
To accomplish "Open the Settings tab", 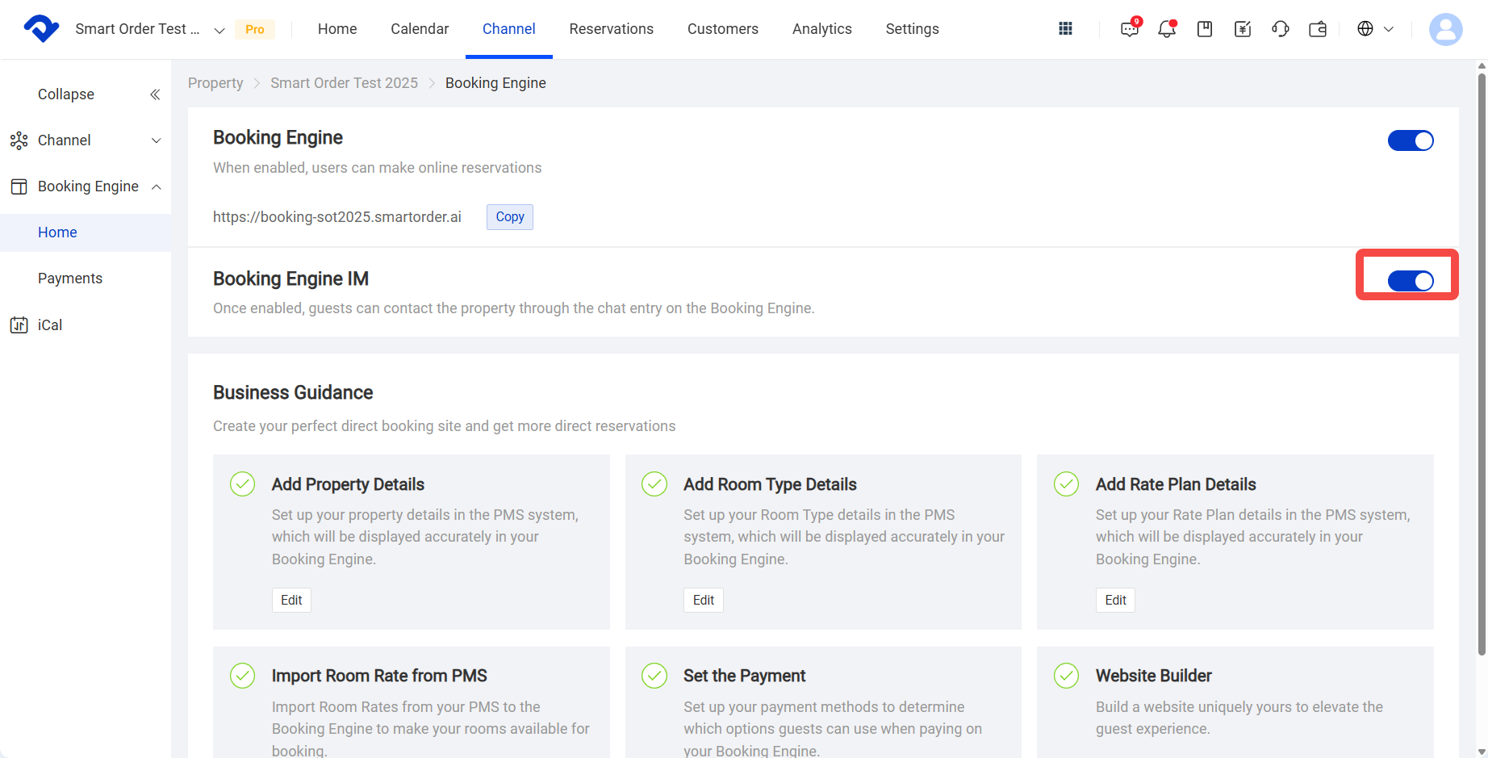I will click(x=913, y=29).
